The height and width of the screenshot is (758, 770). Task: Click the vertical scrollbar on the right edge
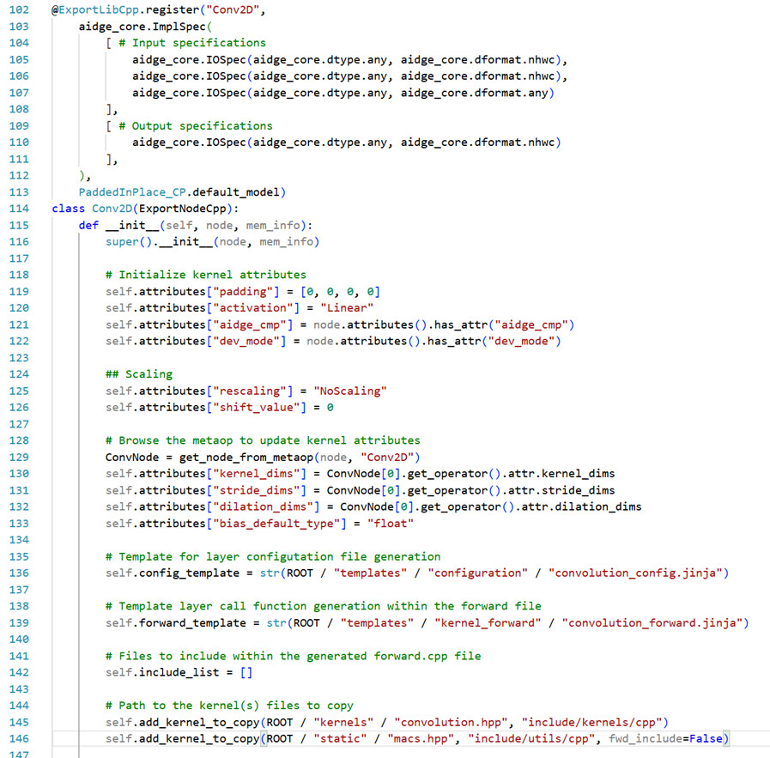[766, 378]
